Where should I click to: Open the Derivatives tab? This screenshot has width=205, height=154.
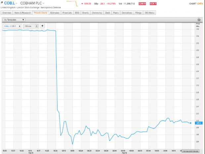tap(127, 13)
